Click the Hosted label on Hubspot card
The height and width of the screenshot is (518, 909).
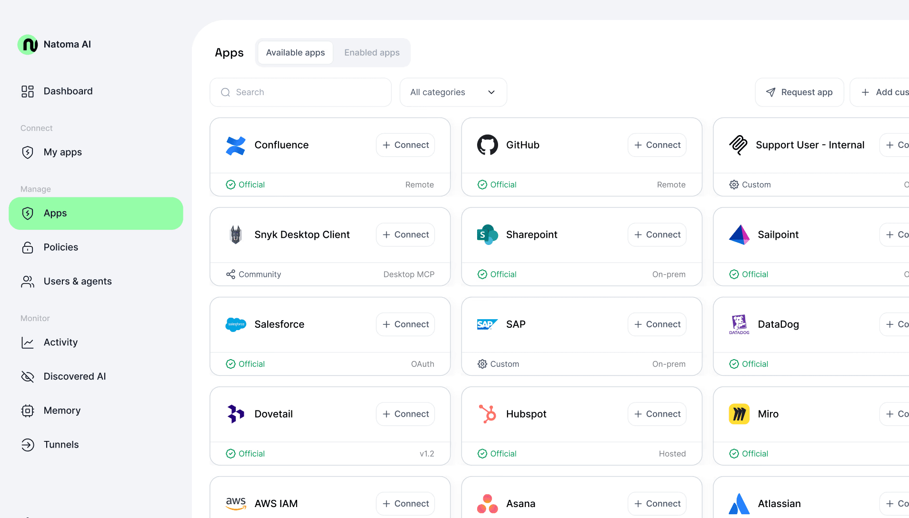click(x=672, y=454)
